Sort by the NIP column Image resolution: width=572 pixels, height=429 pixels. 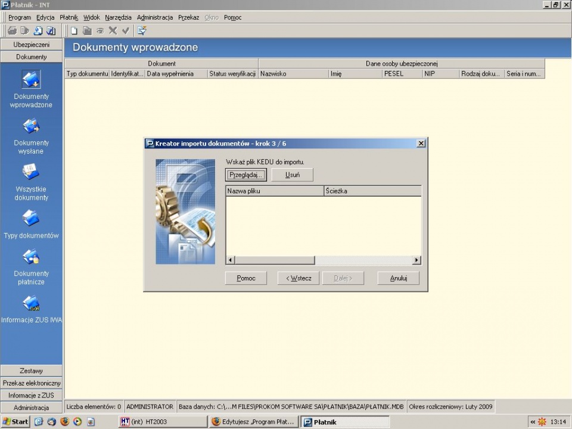tap(441, 74)
